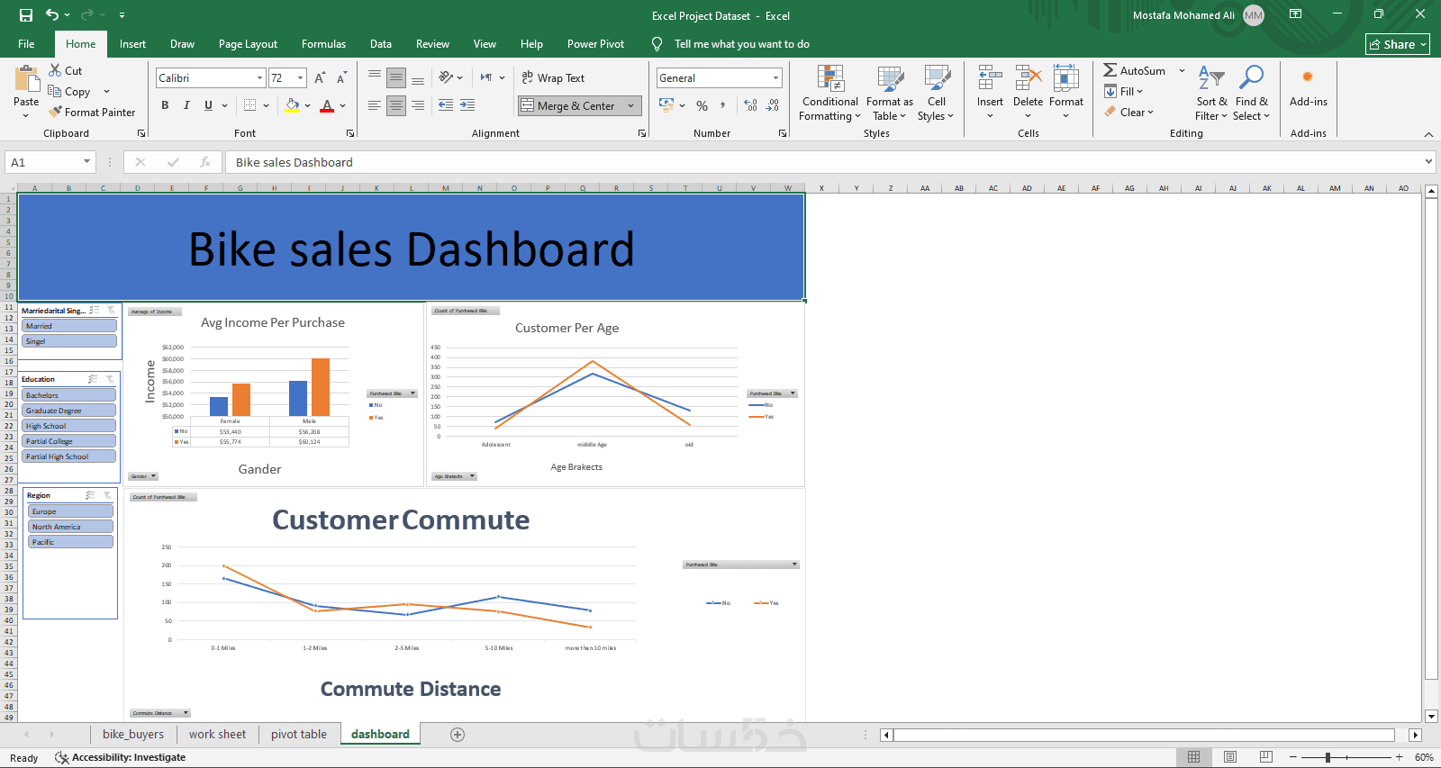Decrease decimal places
The height and width of the screenshot is (768, 1441).
pyautogui.click(x=773, y=105)
